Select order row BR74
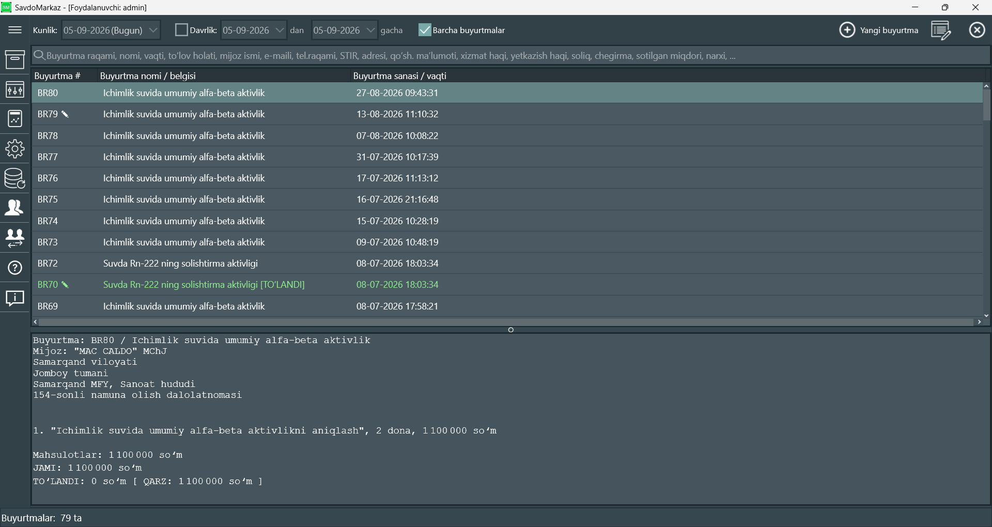 pyautogui.click(x=507, y=221)
